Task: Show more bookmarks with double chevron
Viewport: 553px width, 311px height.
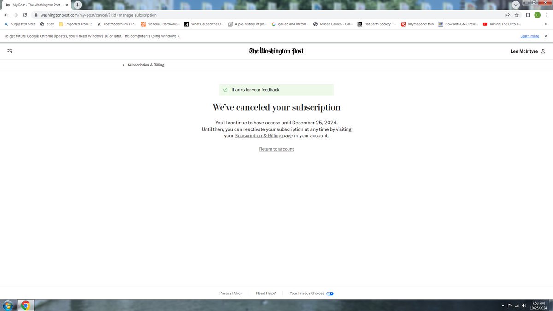Action: [546, 24]
